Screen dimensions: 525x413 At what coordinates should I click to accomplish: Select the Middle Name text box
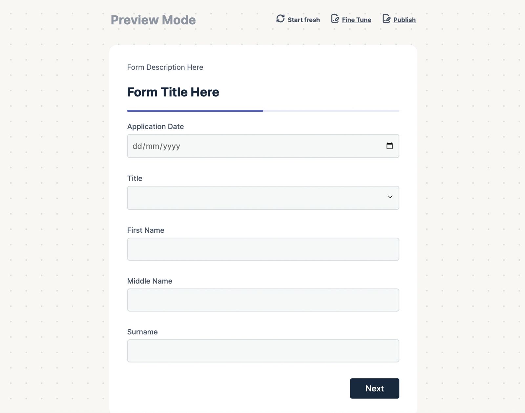coord(262,300)
